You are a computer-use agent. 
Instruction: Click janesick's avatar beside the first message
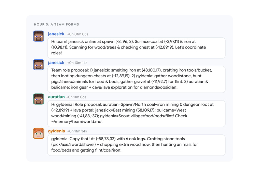coord(39,36)
